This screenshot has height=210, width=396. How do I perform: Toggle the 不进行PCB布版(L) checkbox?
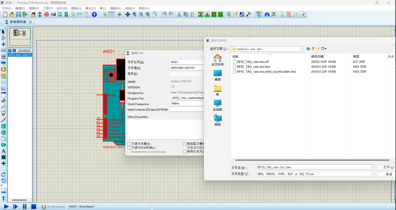pyautogui.click(x=129, y=148)
